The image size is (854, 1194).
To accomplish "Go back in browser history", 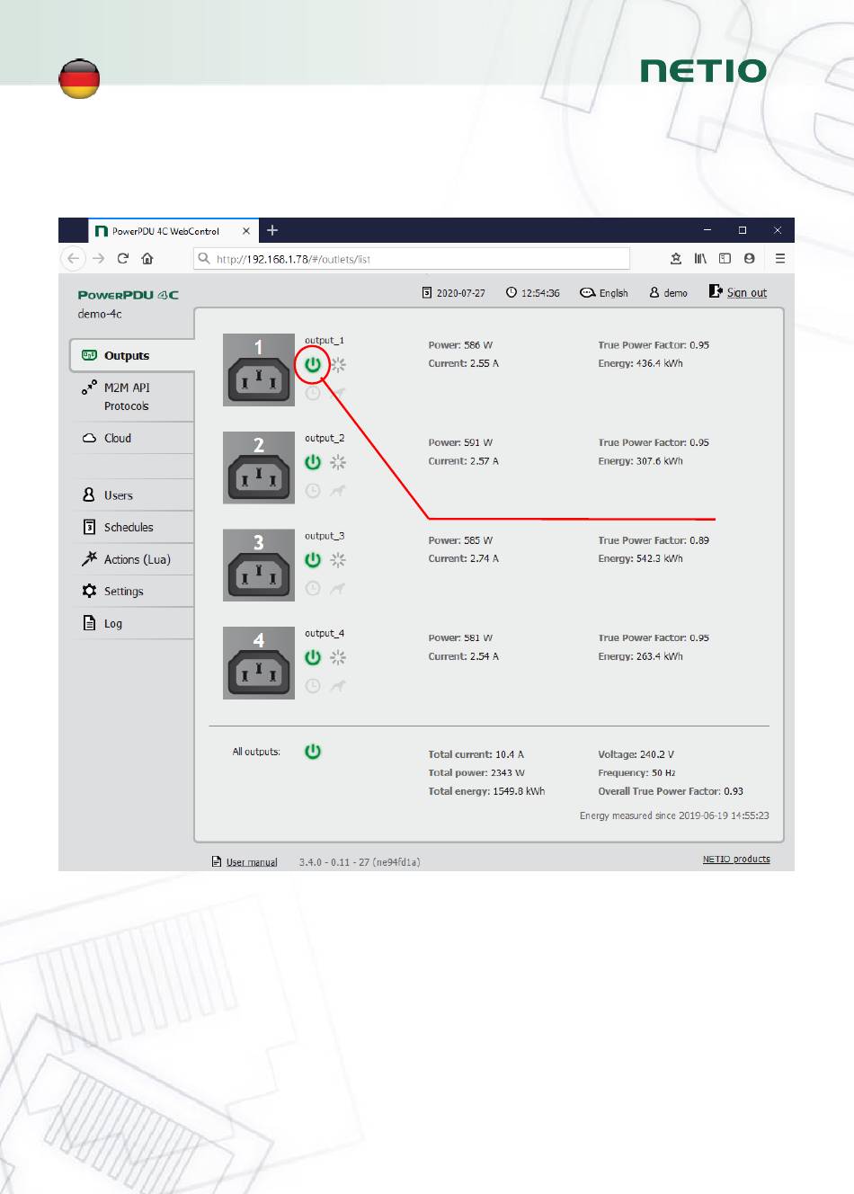I will pos(74,259).
